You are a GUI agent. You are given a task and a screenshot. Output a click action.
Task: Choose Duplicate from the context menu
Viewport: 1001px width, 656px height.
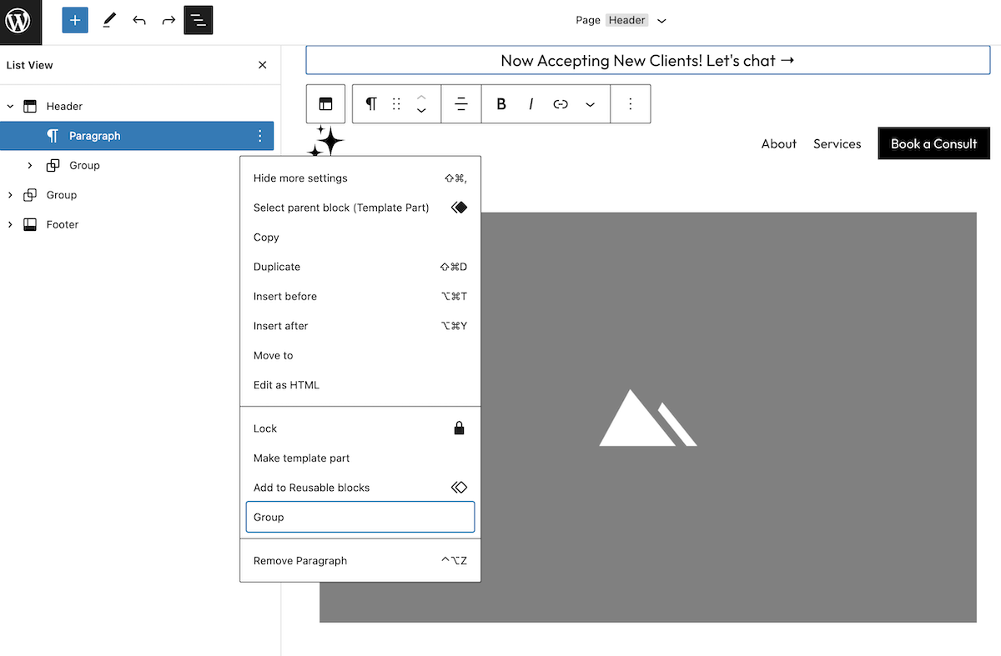point(277,267)
